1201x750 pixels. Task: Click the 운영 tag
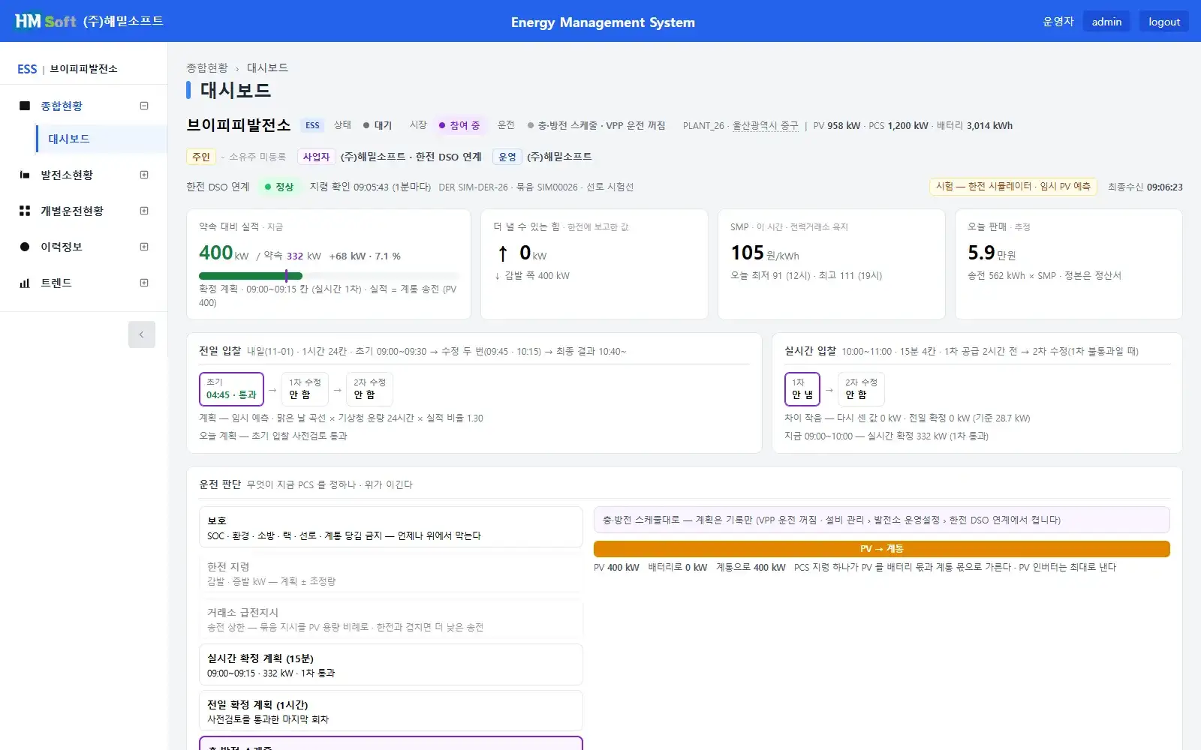(x=507, y=157)
